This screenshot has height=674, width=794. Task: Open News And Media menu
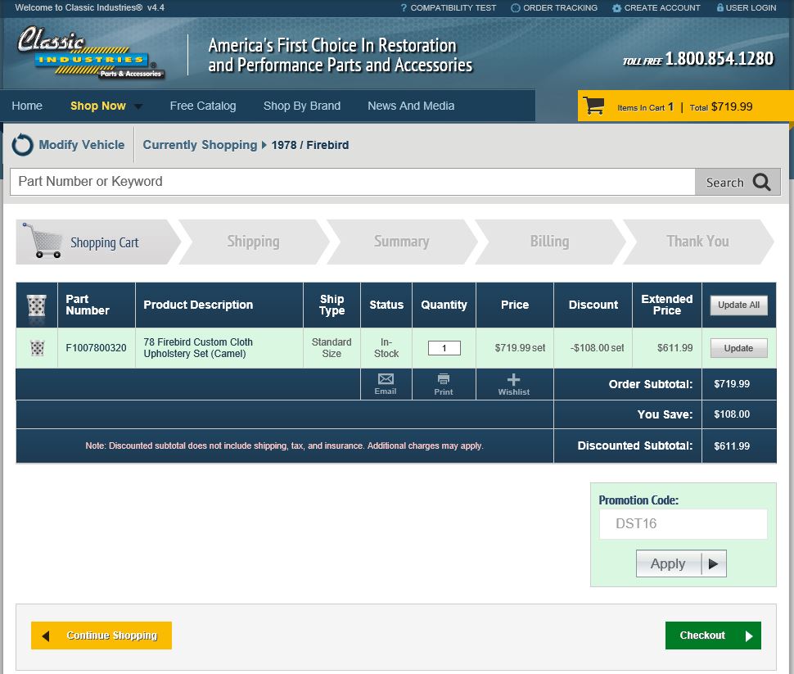point(411,106)
